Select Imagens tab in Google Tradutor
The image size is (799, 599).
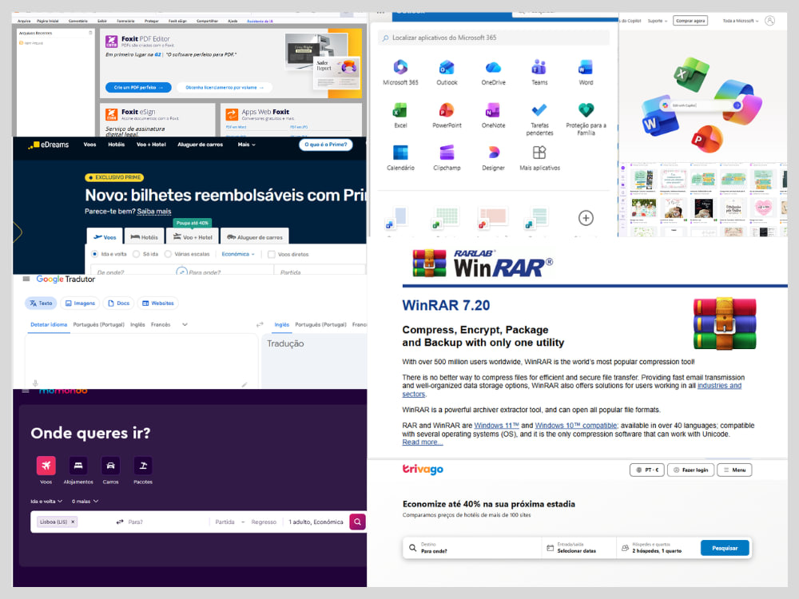(80, 303)
